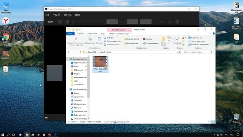Click the Pin to Quick Access icon
The height and width of the screenshot is (137, 243).
tap(76, 39)
